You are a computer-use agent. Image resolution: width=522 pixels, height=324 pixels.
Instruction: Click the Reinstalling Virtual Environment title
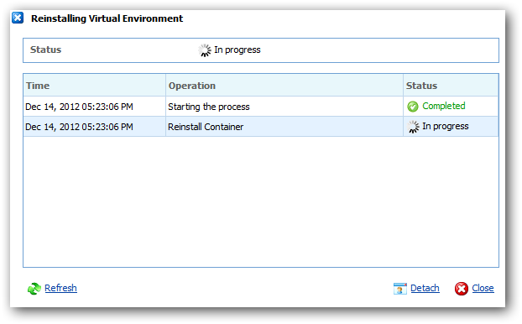[x=107, y=18]
